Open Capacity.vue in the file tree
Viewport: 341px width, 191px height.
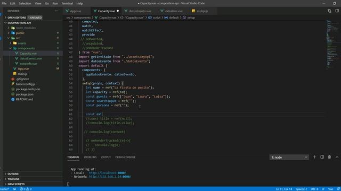[28, 53]
